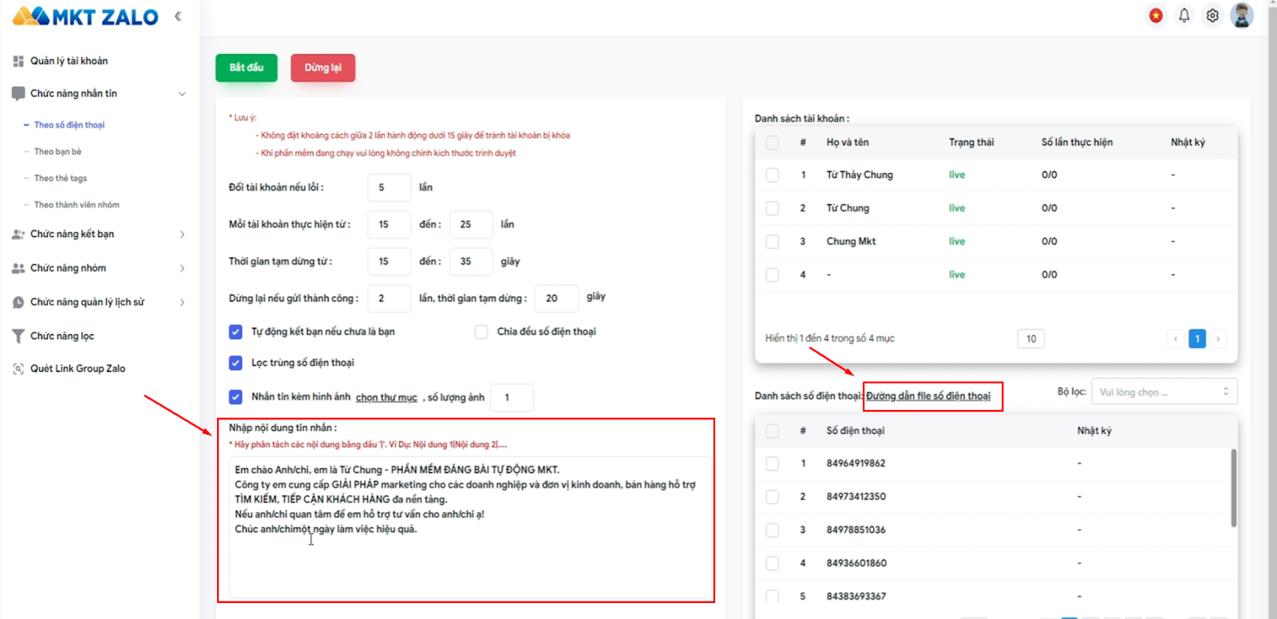The height and width of the screenshot is (619, 1277).
Task: Click the Vietnam flag language icon
Action: 1156,15
